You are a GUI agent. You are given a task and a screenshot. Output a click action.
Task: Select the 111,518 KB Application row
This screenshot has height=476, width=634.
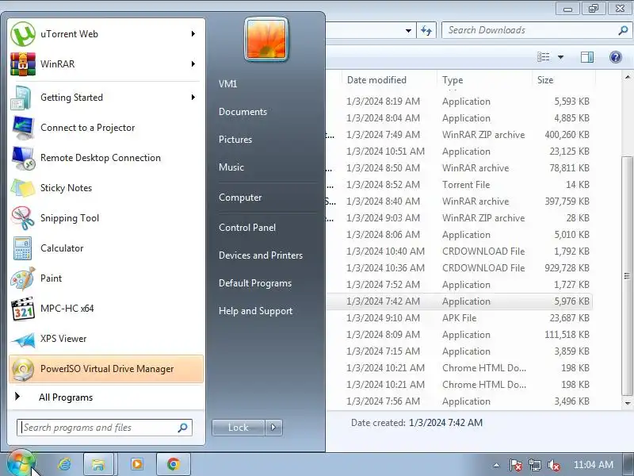(x=460, y=335)
